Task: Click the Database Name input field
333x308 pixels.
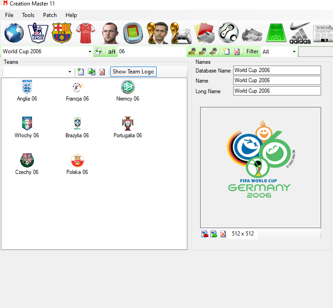Action: tap(277, 70)
